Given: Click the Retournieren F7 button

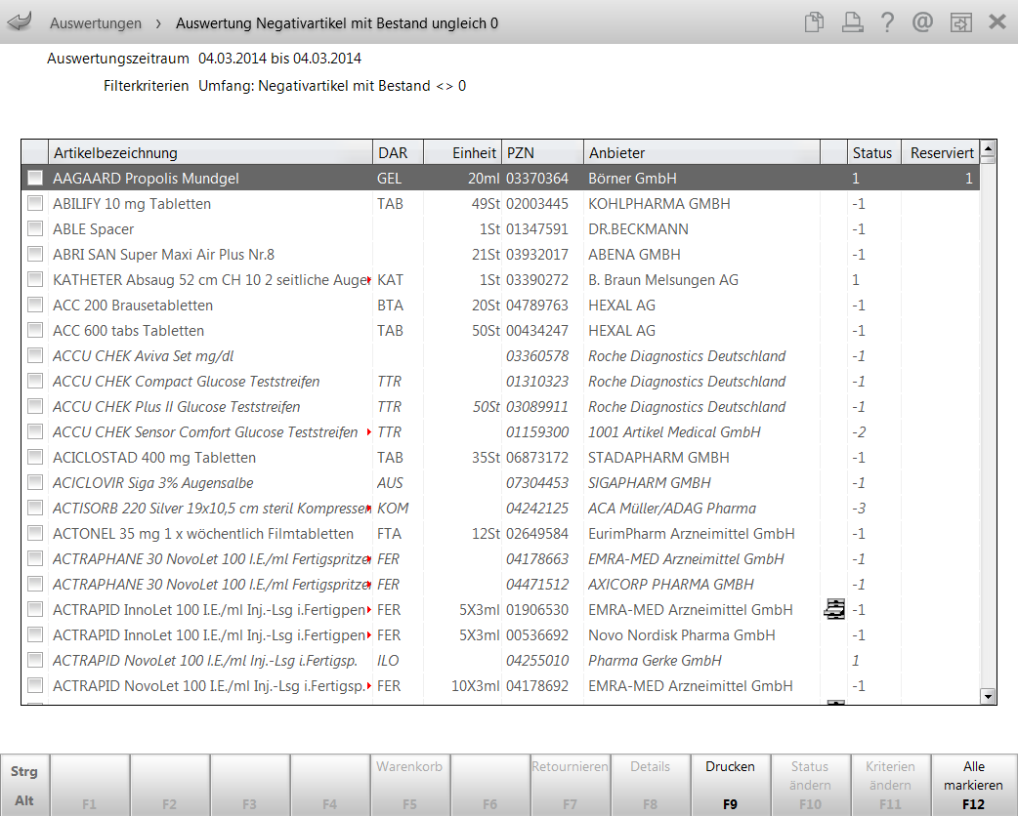Looking at the screenshot, I should [570, 785].
